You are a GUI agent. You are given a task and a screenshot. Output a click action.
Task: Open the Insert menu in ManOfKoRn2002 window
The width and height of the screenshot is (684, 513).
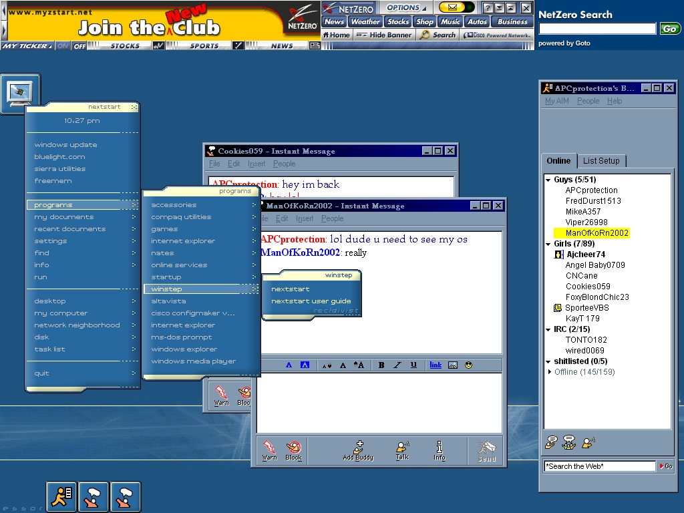coord(305,218)
